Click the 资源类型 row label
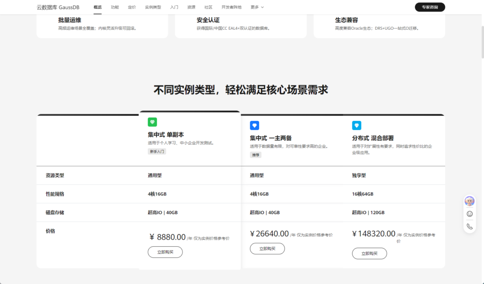Image resolution: width=484 pixels, height=284 pixels. (55, 175)
